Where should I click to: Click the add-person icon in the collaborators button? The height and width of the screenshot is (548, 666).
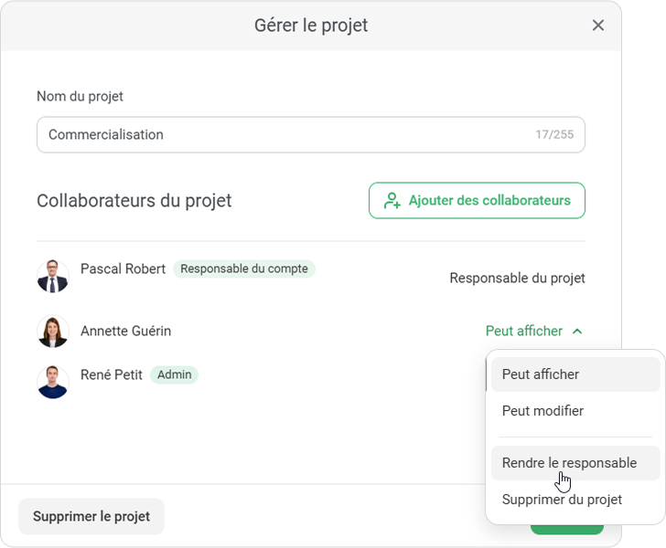tap(392, 201)
